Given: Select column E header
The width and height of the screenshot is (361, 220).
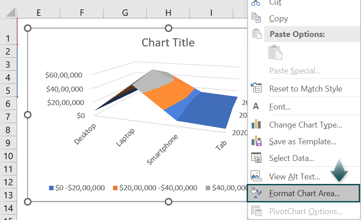Looking at the screenshot, I should [x=39, y=13].
